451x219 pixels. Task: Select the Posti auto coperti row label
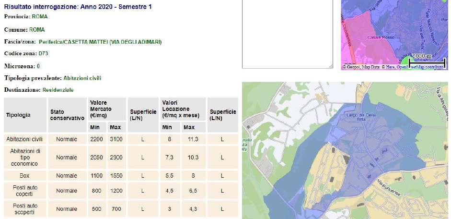pos(25,191)
